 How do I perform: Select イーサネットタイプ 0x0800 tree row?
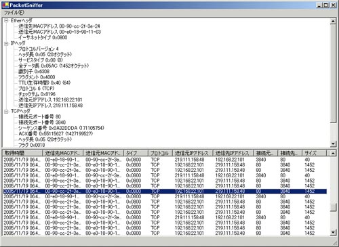tap(43, 37)
